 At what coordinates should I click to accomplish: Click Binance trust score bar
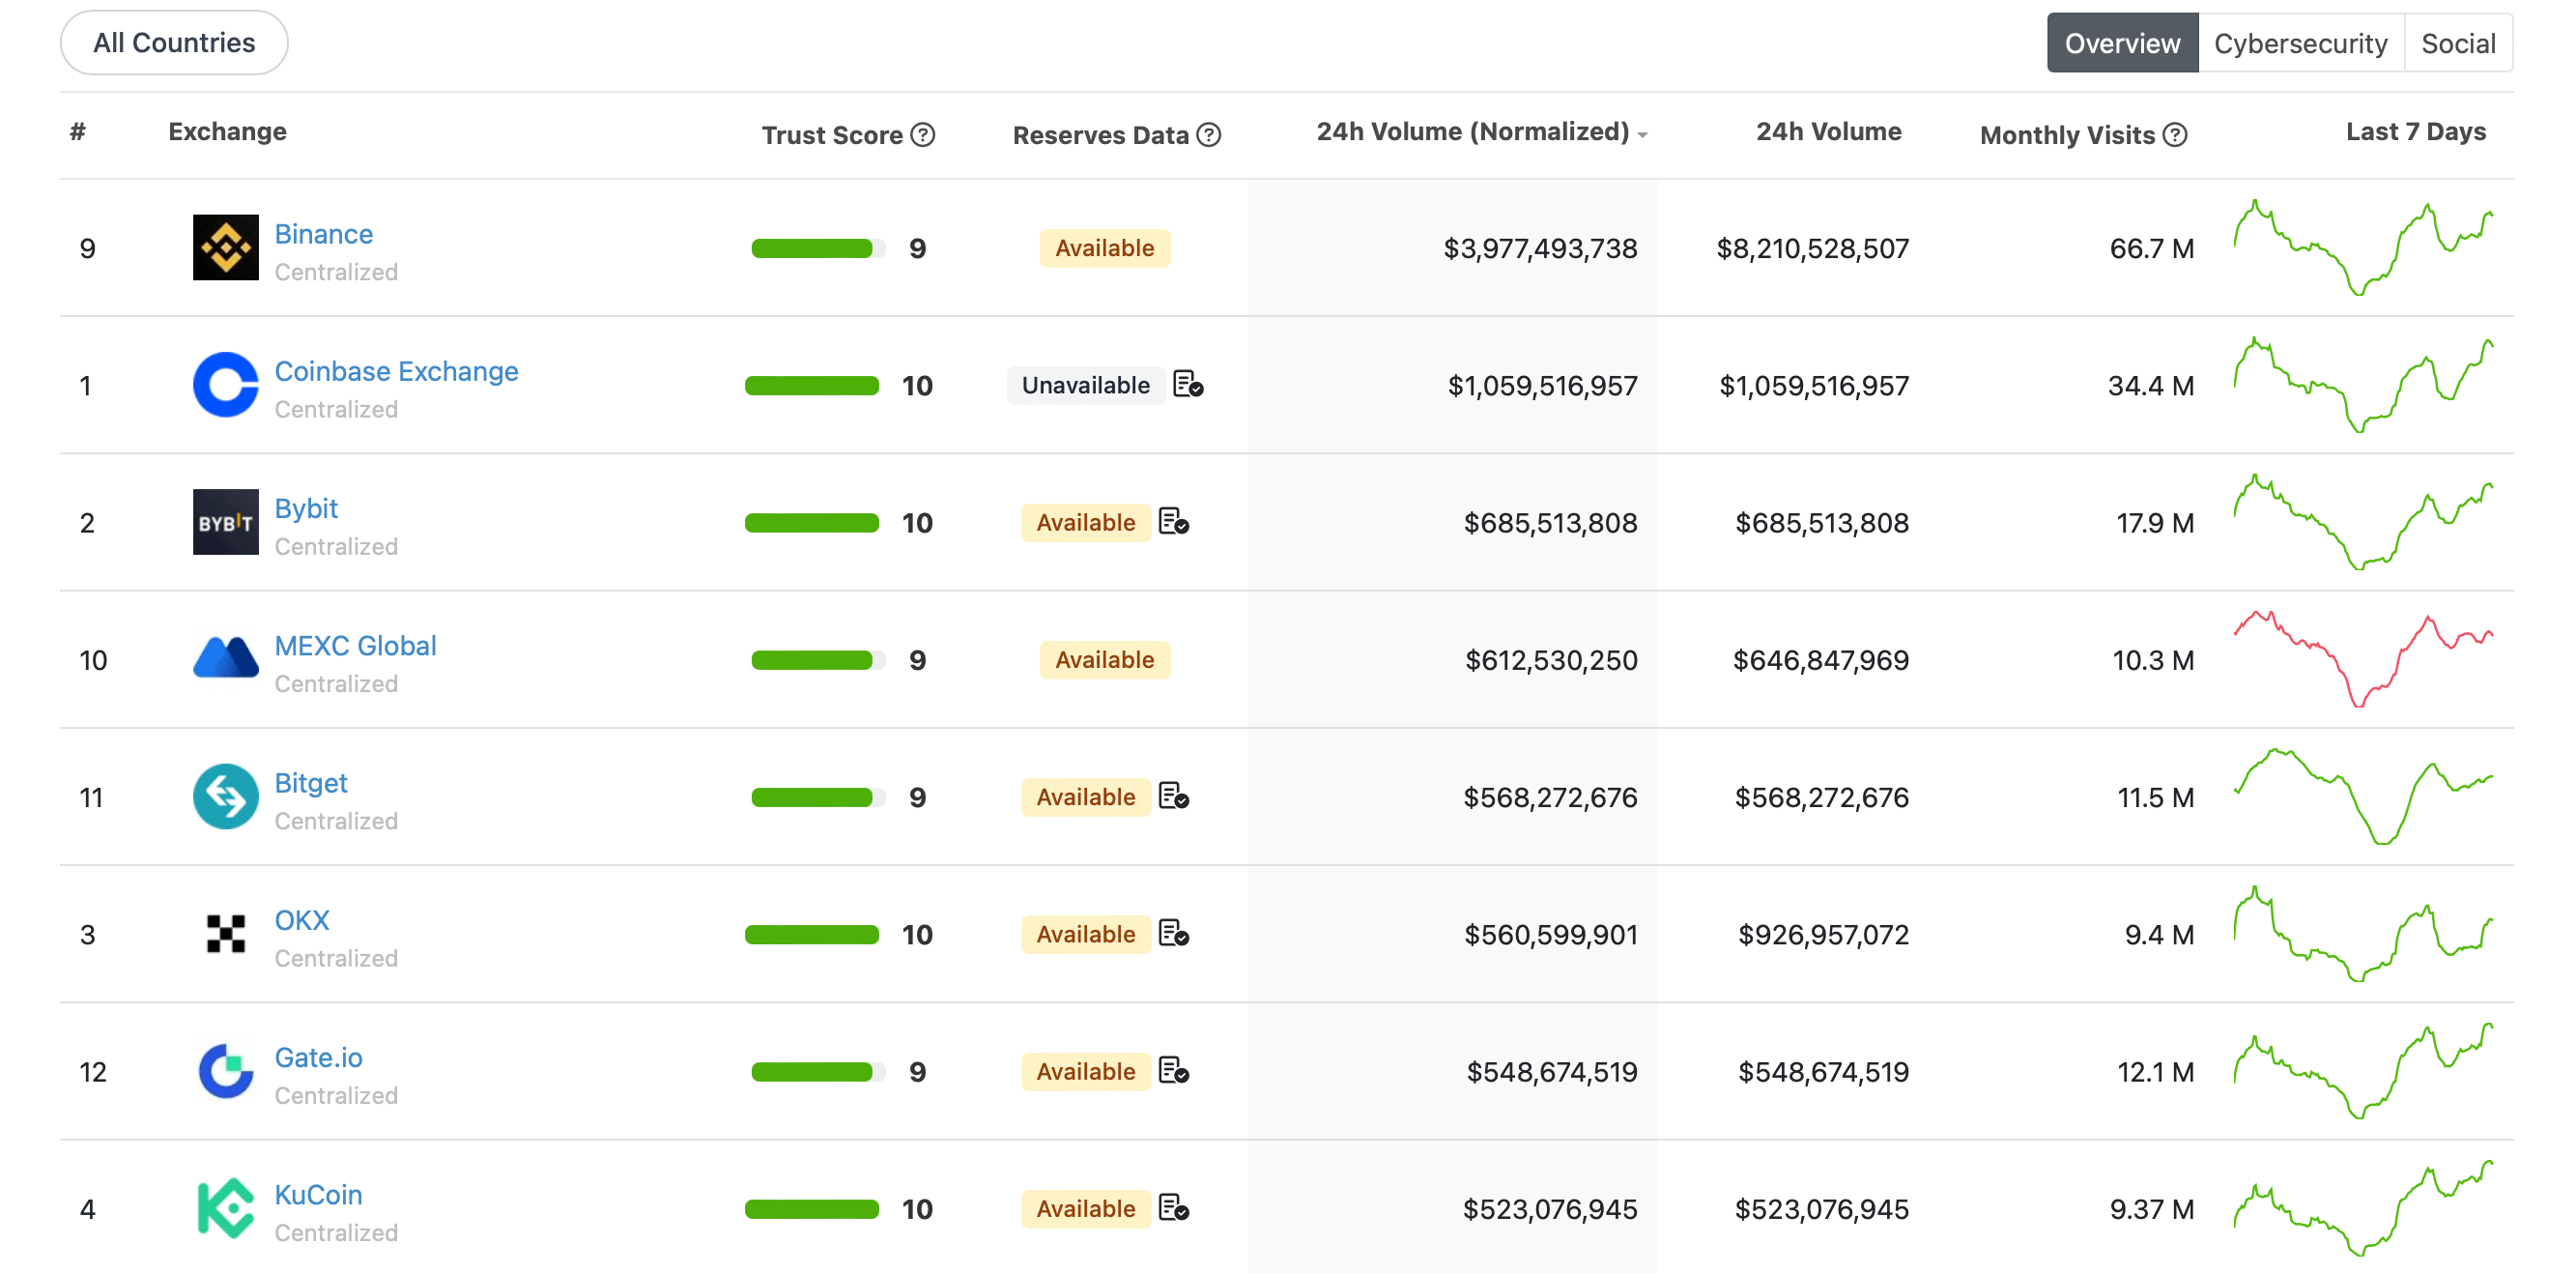(818, 248)
